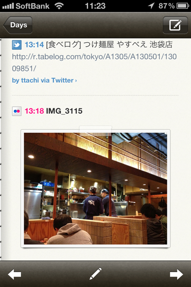Tap the compose new entry icon
The image size is (191, 287).
tap(175, 25)
